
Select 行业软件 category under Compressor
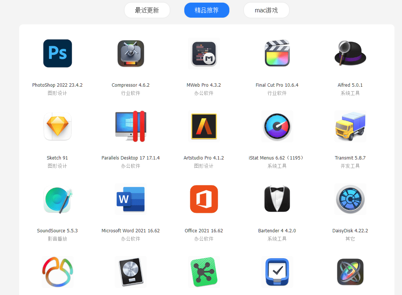(131, 93)
